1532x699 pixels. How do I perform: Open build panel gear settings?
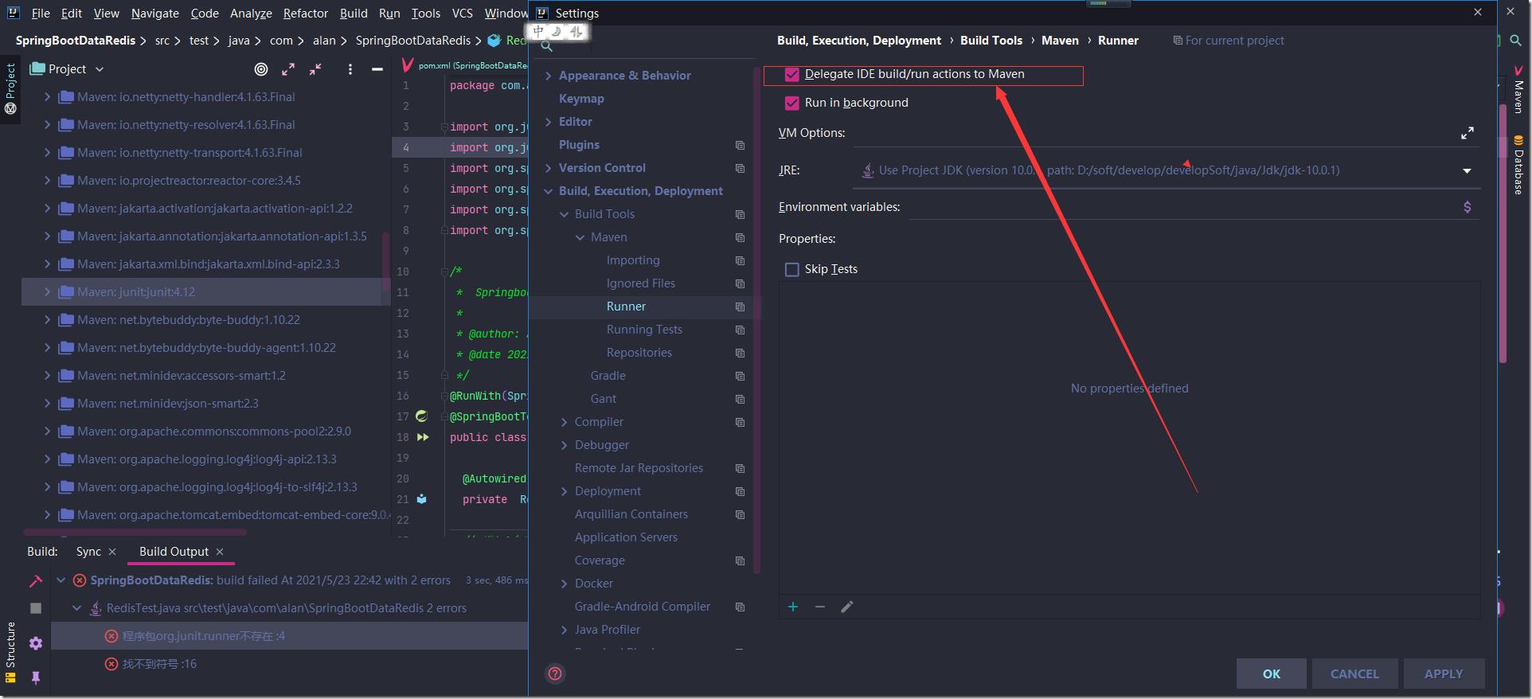(35, 643)
